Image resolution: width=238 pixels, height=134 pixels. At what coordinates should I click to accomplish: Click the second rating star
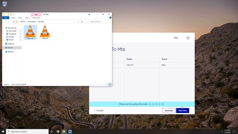coord(153,104)
